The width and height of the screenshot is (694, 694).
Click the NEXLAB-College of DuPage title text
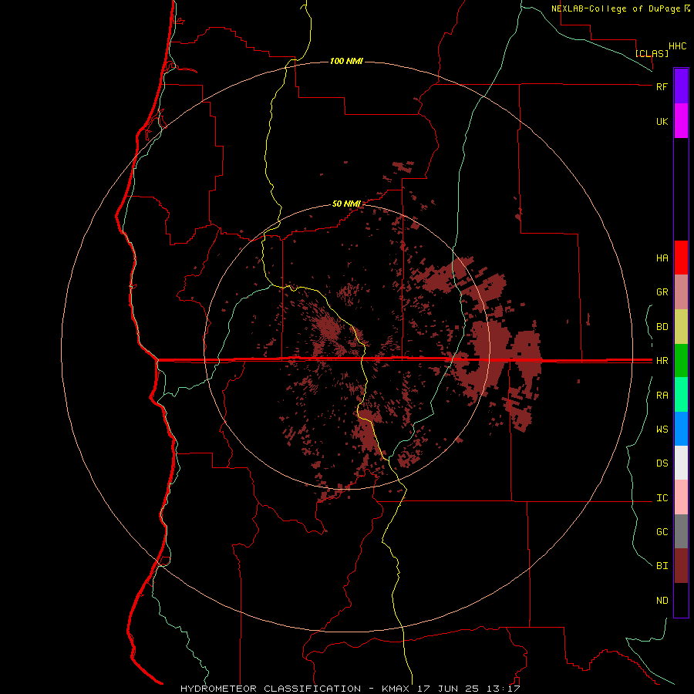(615, 8)
